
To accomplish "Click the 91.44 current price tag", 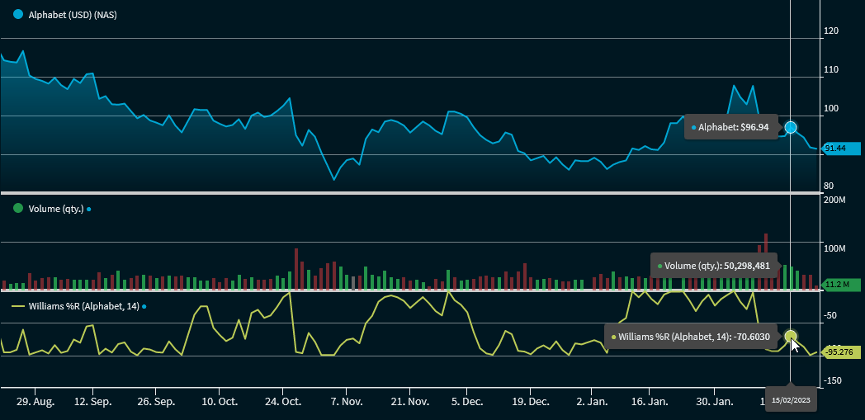I will coord(839,148).
